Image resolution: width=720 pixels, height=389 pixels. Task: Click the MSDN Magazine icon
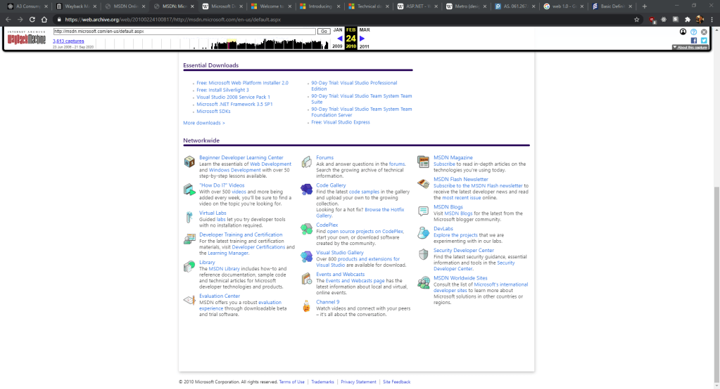pyautogui.click(x=423, y=162)
